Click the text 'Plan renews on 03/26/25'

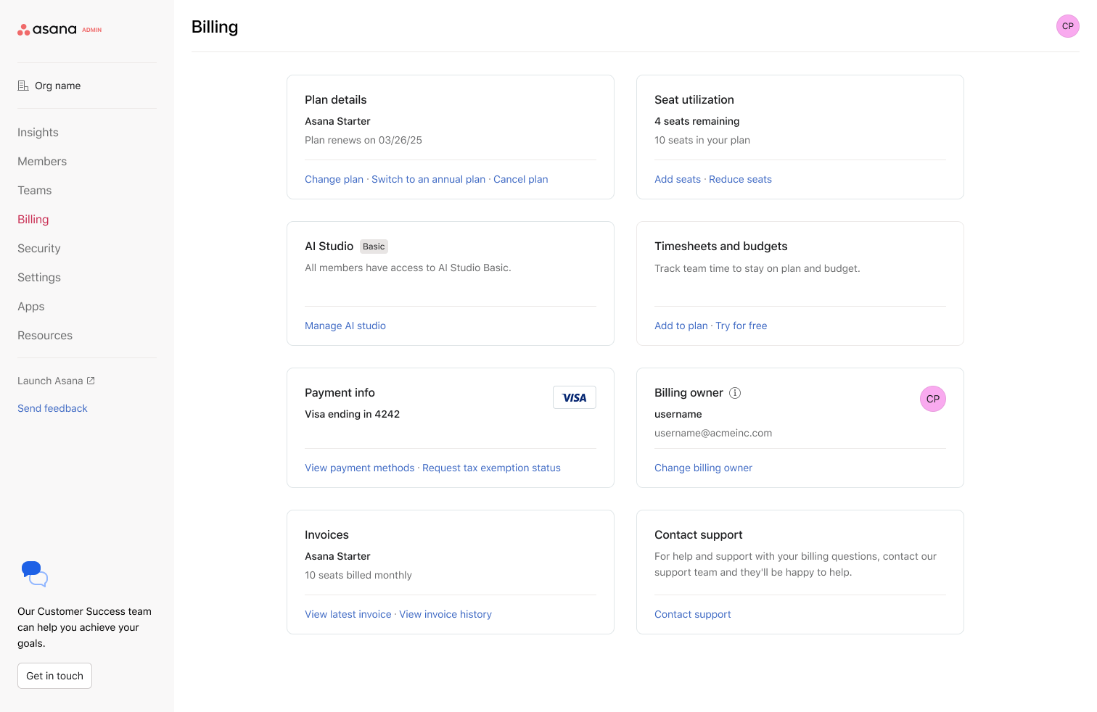363,140
